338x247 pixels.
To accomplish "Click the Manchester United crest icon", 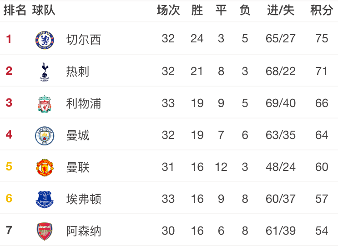I will pyautogui.click(x=45, y=168).
